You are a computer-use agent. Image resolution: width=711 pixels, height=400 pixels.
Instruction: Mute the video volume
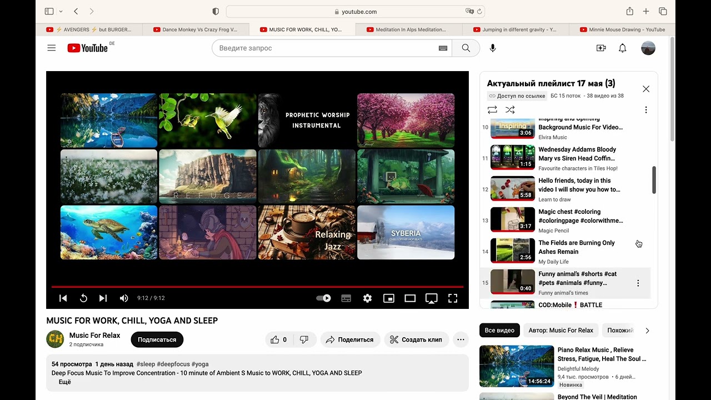[123, 298]
